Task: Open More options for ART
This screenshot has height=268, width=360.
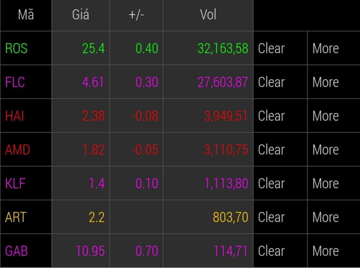Action: [334, 217]
